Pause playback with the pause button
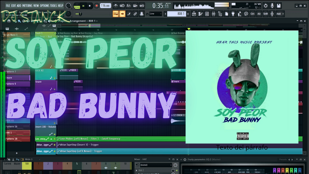The width and height of the screenshot is (309, 174). point(83,6)
